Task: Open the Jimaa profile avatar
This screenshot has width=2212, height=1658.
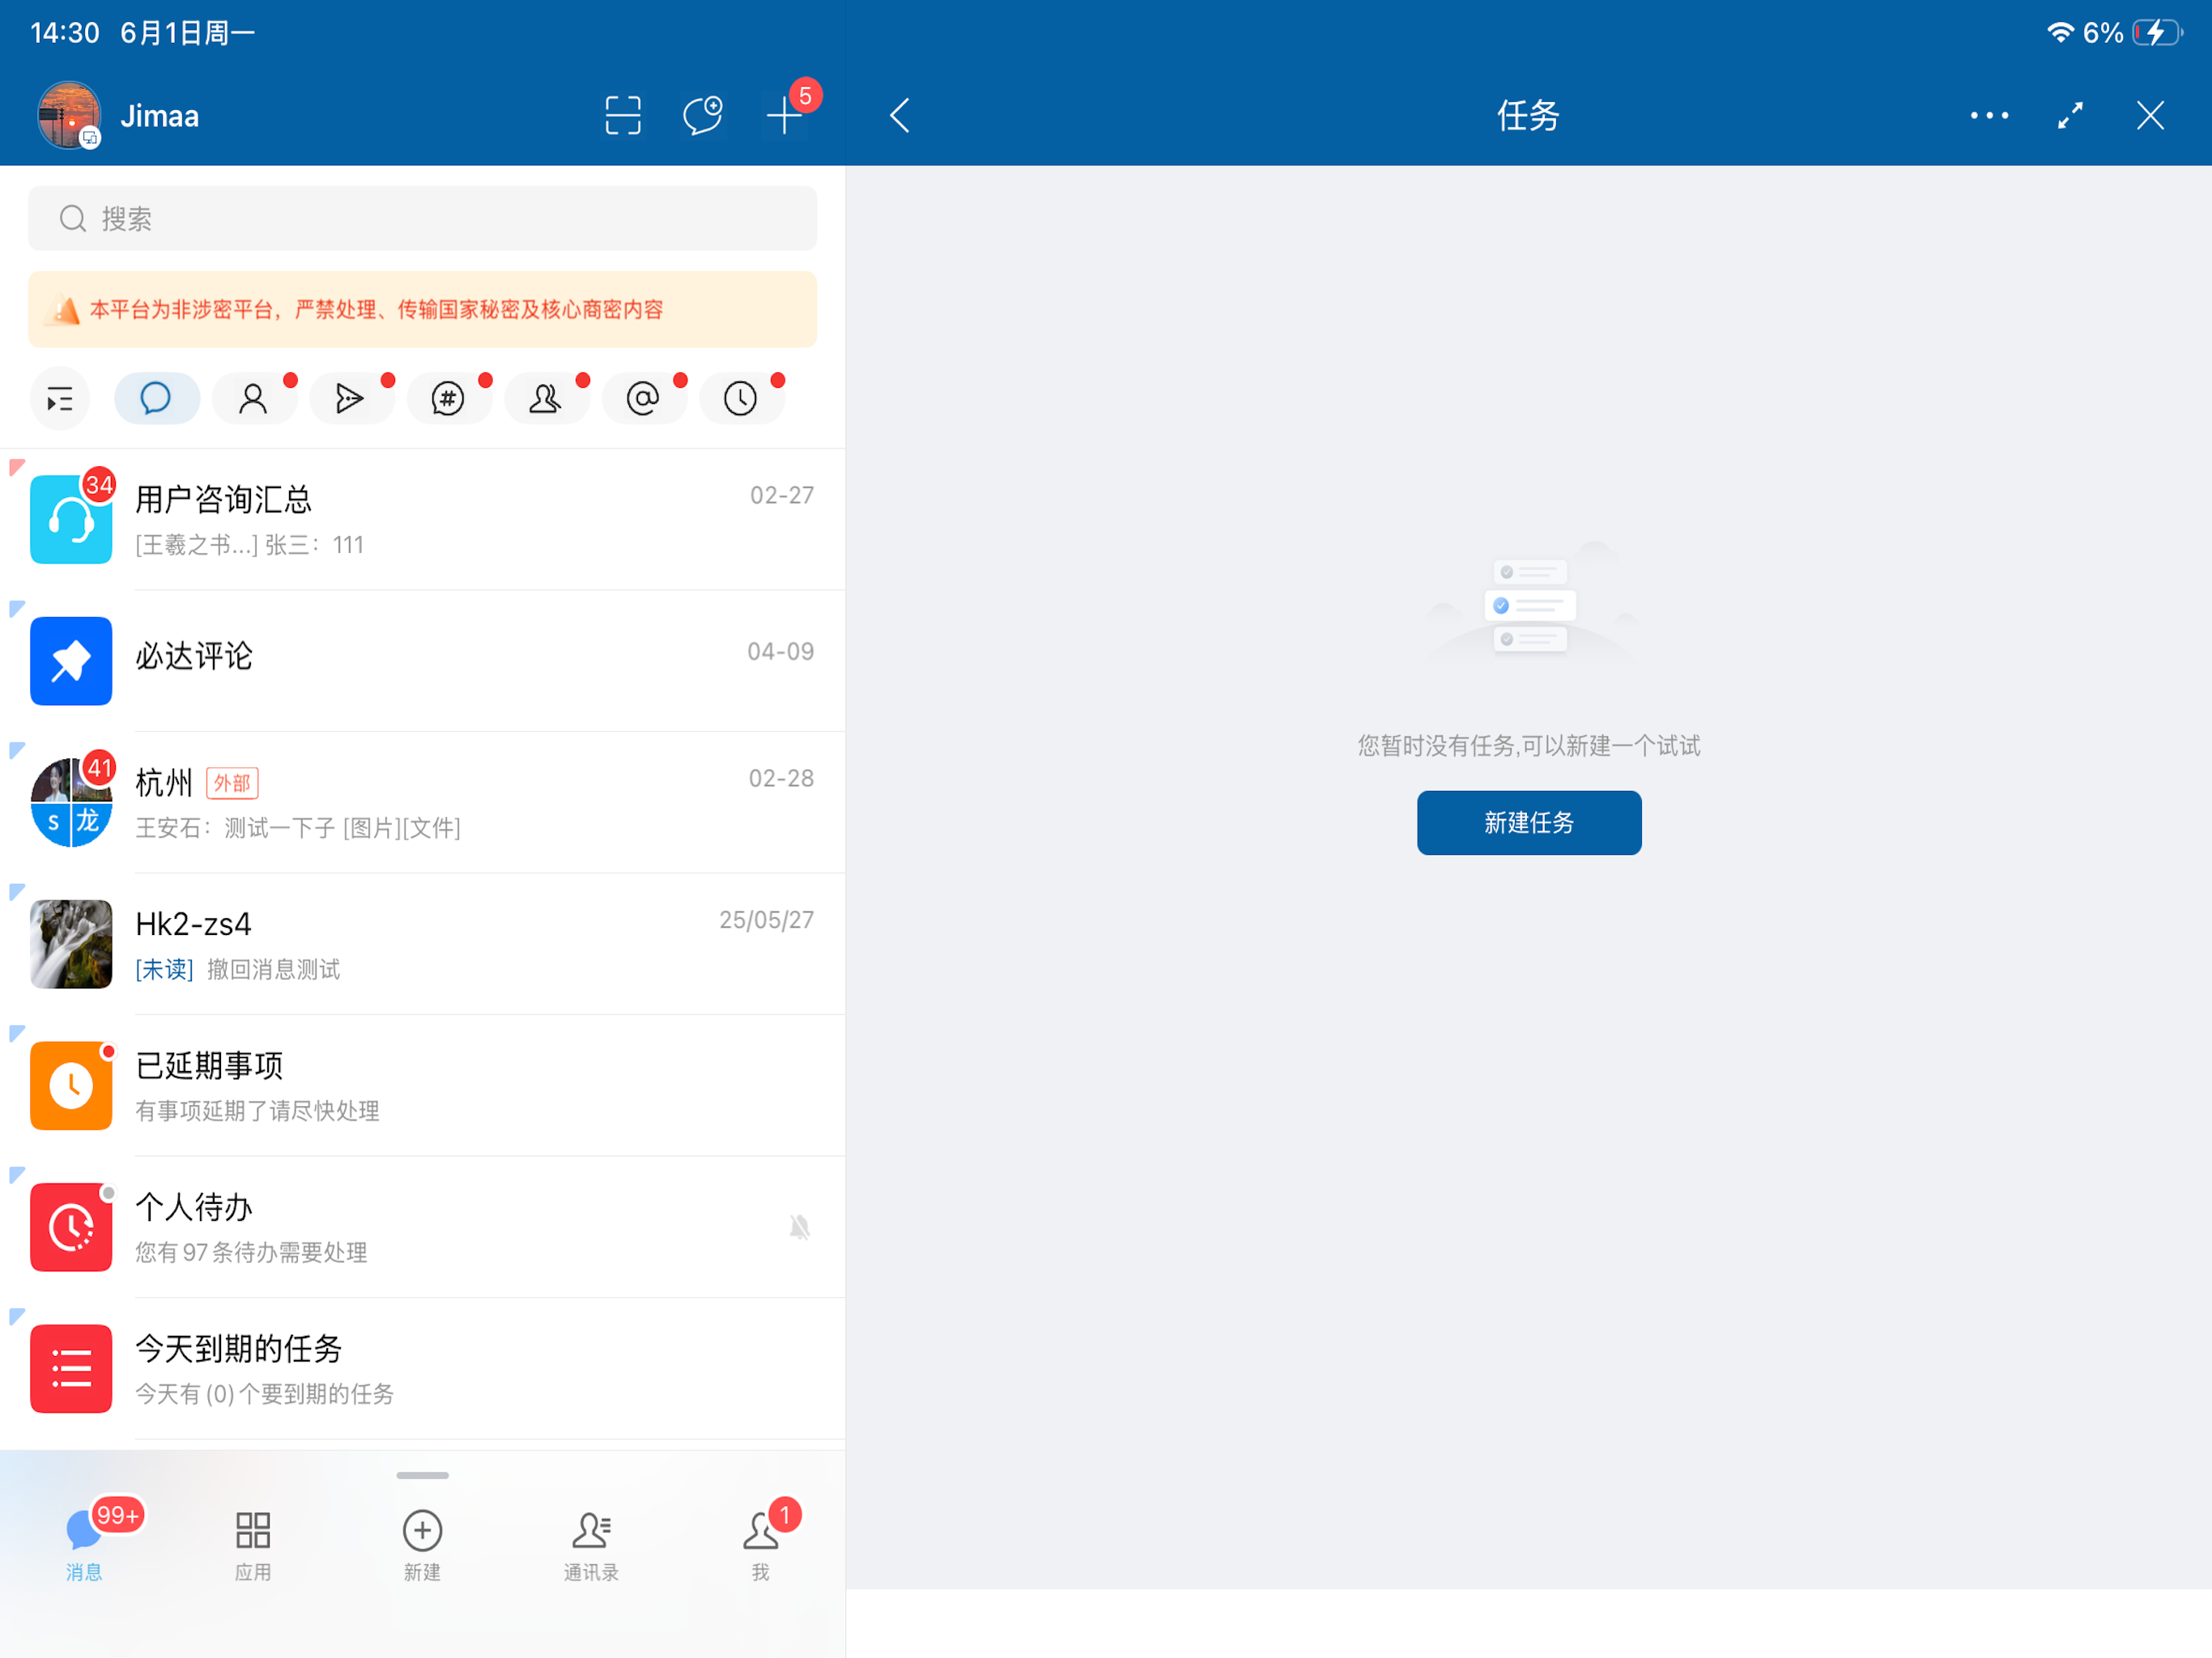Action: 69,116
